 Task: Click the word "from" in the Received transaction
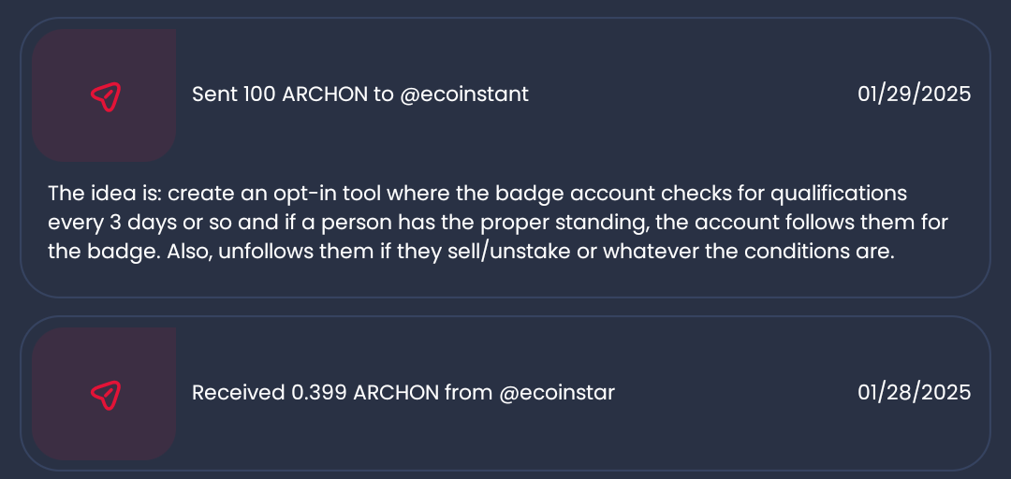469,393
